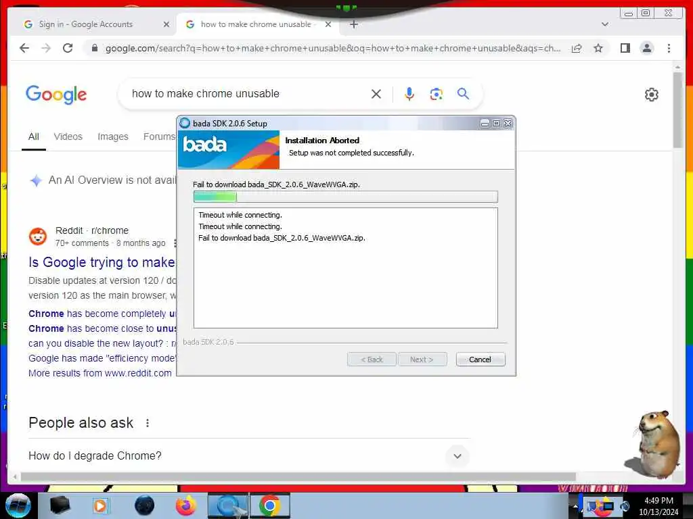
Task: Click the page's vertical scrollbar thumb
Action: point(677,110)
